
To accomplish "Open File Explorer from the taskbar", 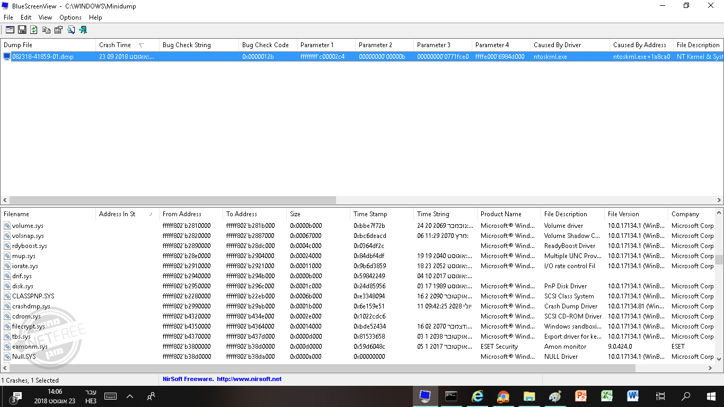I will tap(529, 396).
